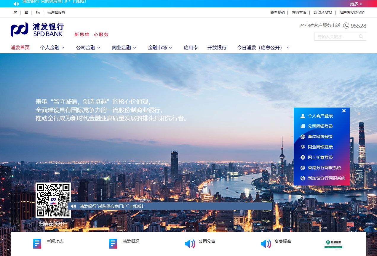
Task: Click the search magnifier icon
Action: (361, 36)
